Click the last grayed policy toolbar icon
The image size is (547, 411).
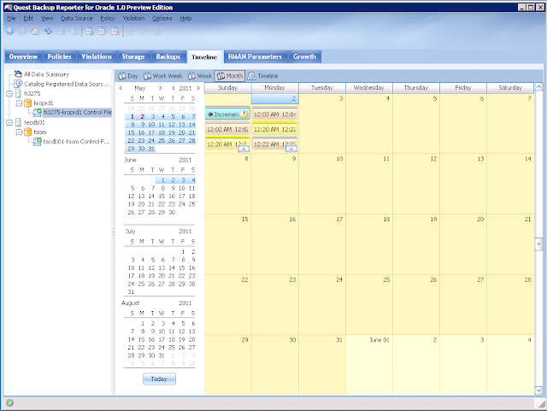pos(157,32)
